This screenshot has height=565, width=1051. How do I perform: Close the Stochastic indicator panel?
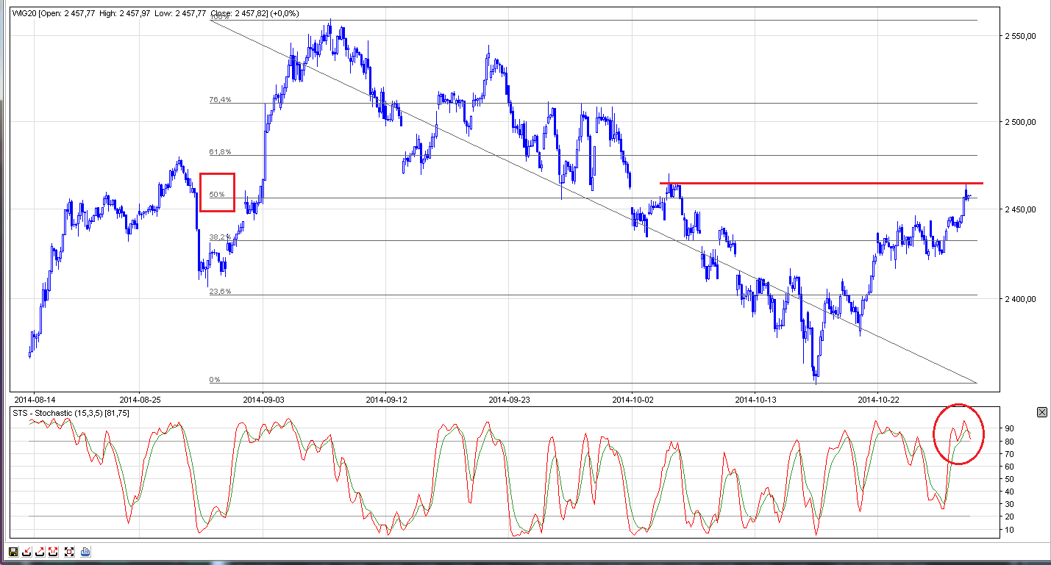pyautogui.click(x=1041, y=412)
